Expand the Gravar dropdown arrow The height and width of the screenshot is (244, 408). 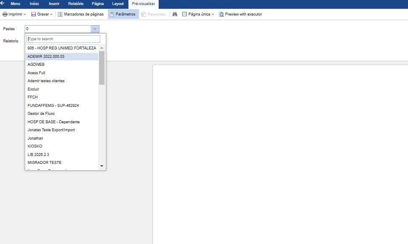(x=51, y=14)
